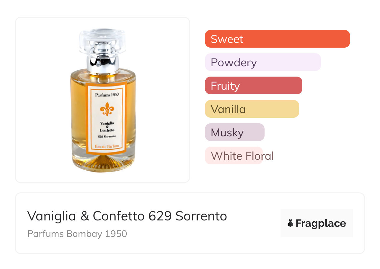
Task: Click the Fragplace perfume bottle logo icon
Action: coord(290,223)
